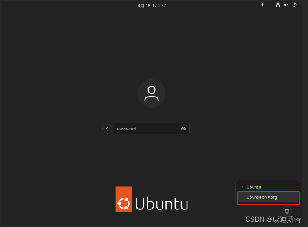The height and width of the screenshot is (227, 308).
Task: Open the power menu icon
Action: (294, 5)
